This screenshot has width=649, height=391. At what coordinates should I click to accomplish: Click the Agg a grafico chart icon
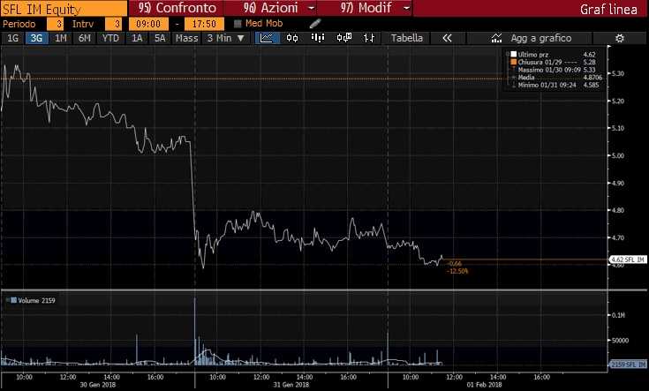(x=496, y=38)
